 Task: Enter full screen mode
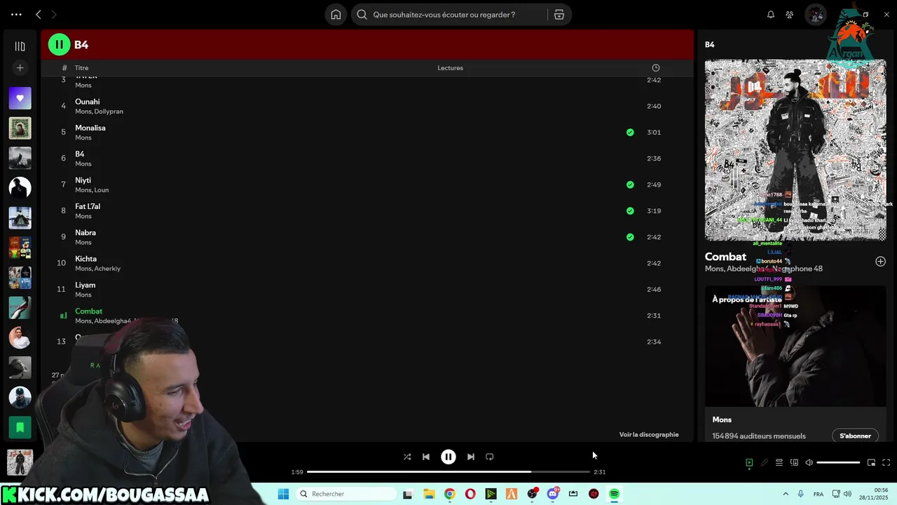tap(886, 463)
